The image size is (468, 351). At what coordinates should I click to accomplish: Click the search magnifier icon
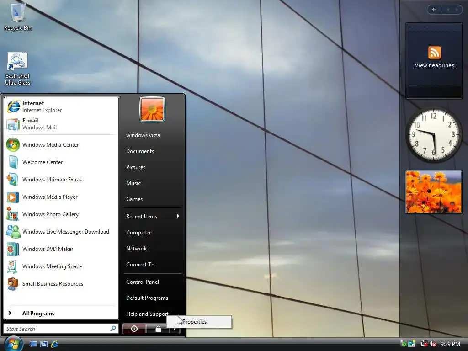113,329
